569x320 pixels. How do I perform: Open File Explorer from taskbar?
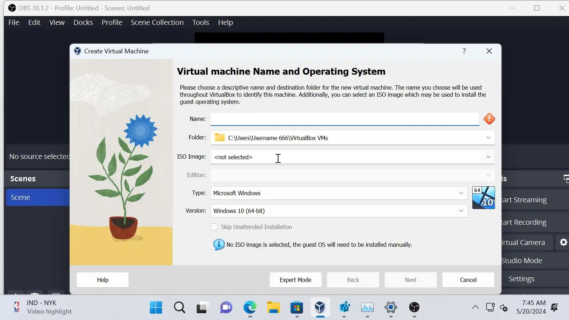273,307
